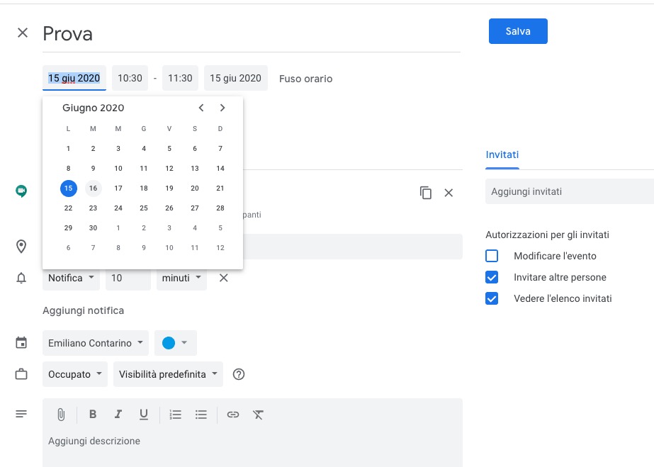Click 'Salva' to save the event

[518, 31]
